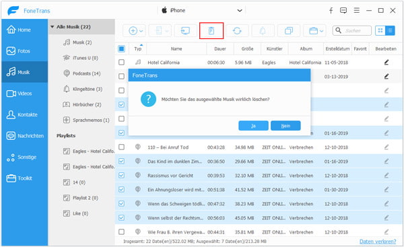
Task: Cancel deletion with Nein button
Action: click(x=285, y=126)
